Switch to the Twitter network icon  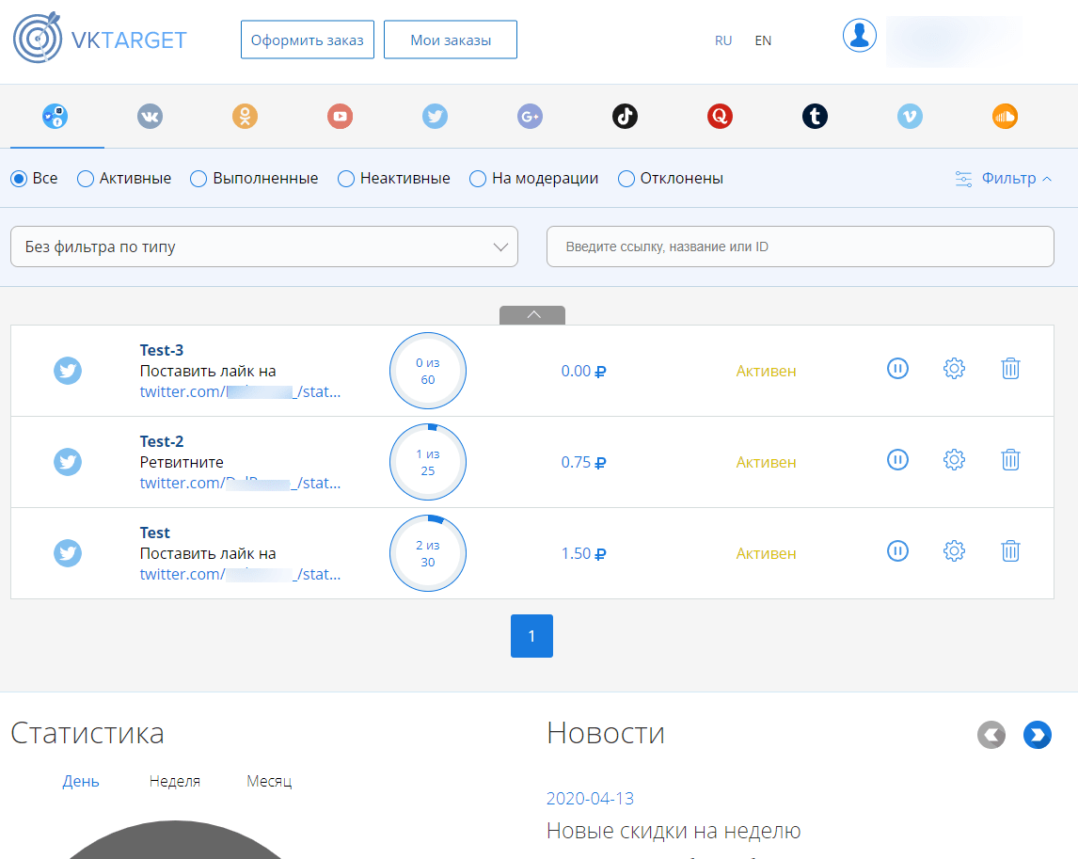coord(435,117)
